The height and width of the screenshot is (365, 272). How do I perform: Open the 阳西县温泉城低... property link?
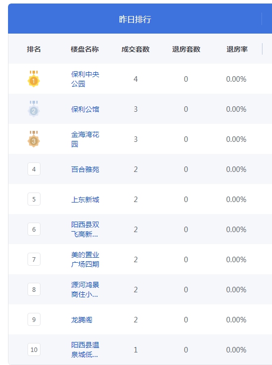[85, 349]
